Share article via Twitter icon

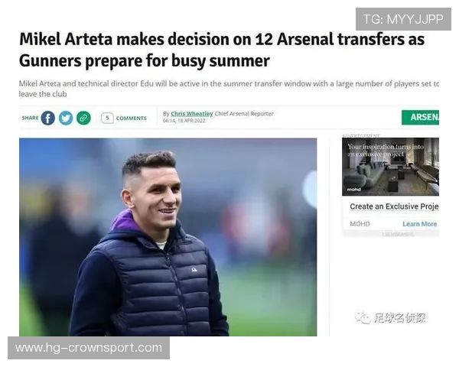66,119
